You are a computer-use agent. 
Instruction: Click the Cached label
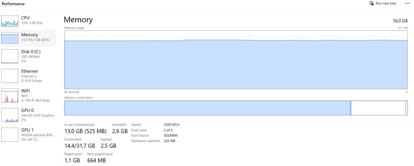point(106,139)
